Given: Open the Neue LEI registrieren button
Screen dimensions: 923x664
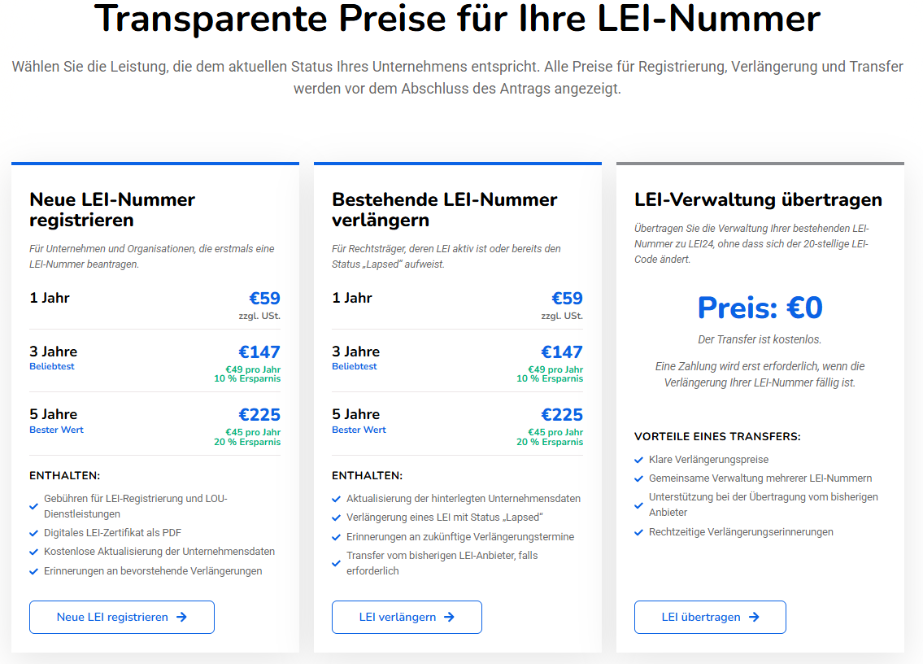Looking at the screenshot, I should (x=122, y=617).
